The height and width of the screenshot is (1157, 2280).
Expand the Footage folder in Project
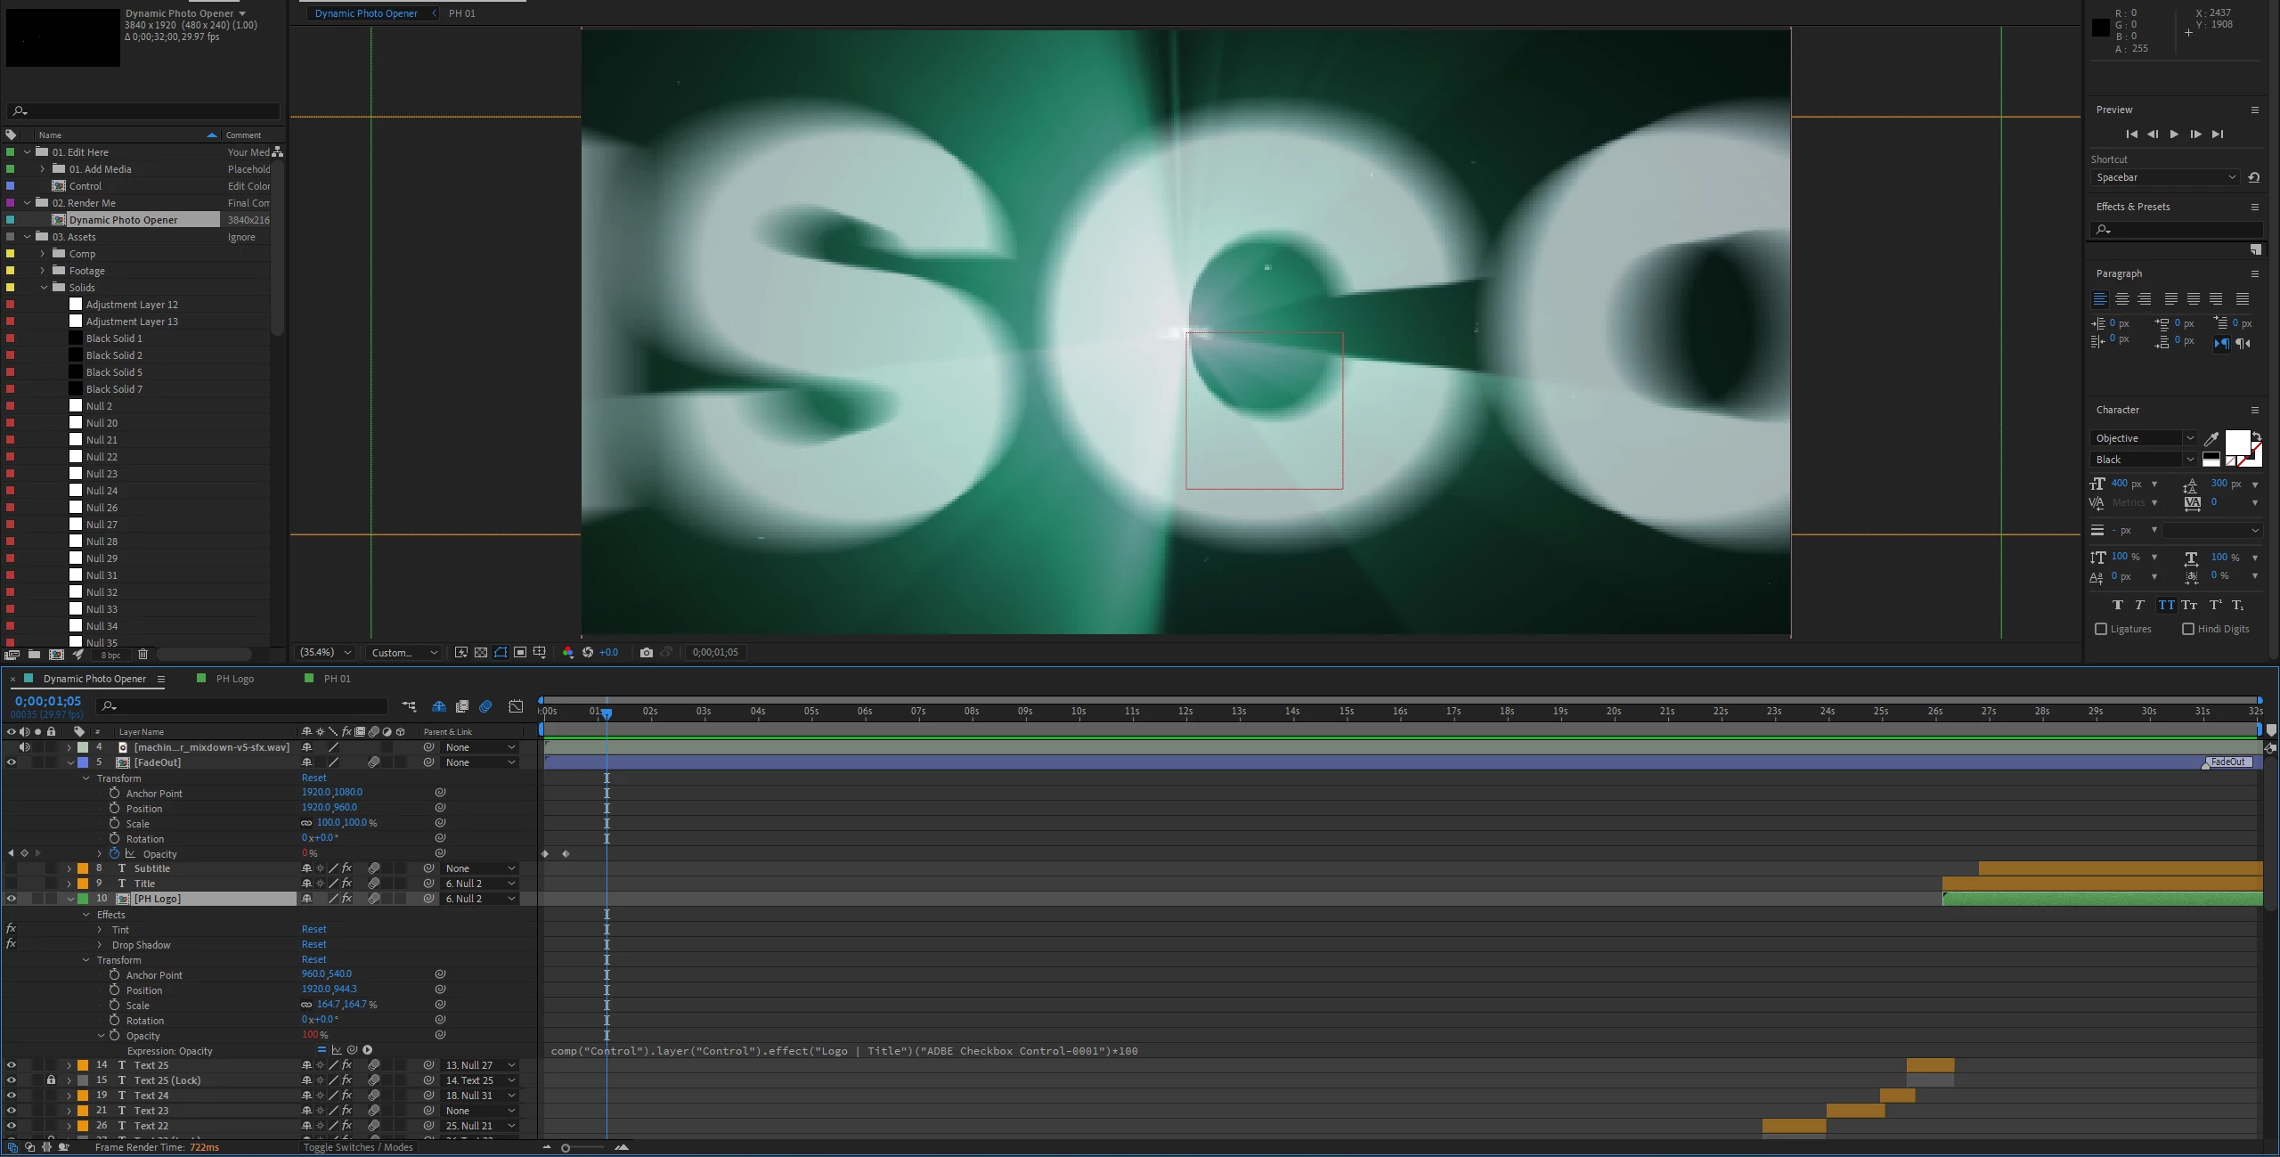(x=43, y=271)
